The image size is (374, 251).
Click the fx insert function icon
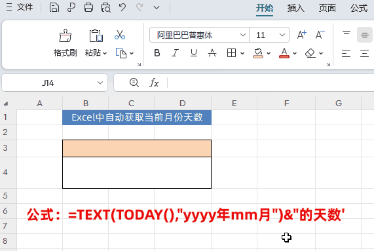(x=154, y=83)
